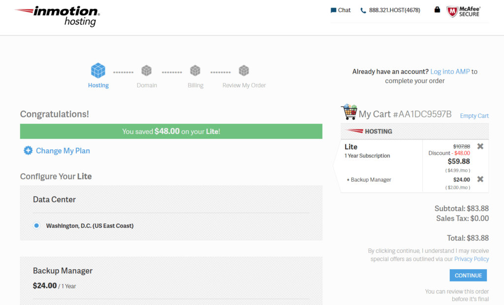Remove Backup Manager from cart
The height and width of the screenshot is (305, 504).
coord(480,179)
